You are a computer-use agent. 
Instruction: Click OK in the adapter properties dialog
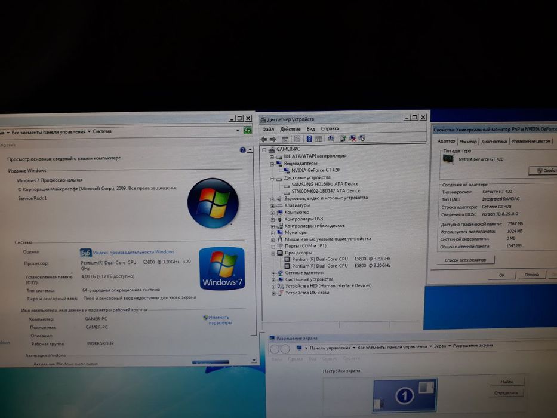(x=501, y=275)
